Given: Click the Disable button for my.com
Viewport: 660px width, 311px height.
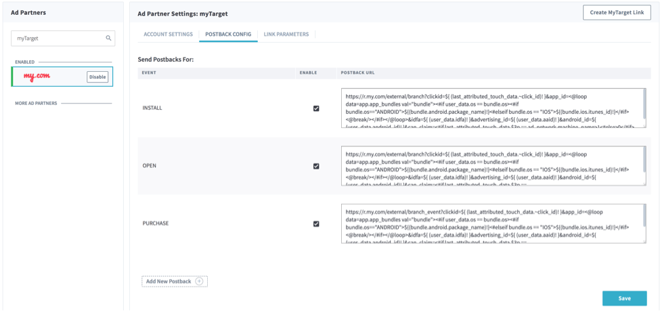Looking at the screenshot, I should coord(97,77).
